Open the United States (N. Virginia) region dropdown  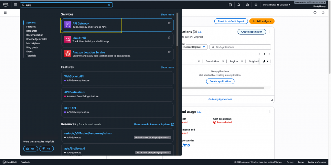(x=277, y=5)
